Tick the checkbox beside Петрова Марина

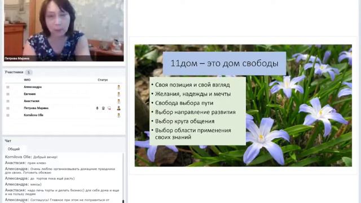tap(8, 108)
